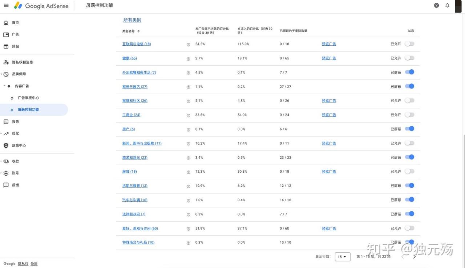This screenshot has height=268, width=465.
Task: Turn off blocking for 外出就餐和夜生活
Action: [409, 72]
